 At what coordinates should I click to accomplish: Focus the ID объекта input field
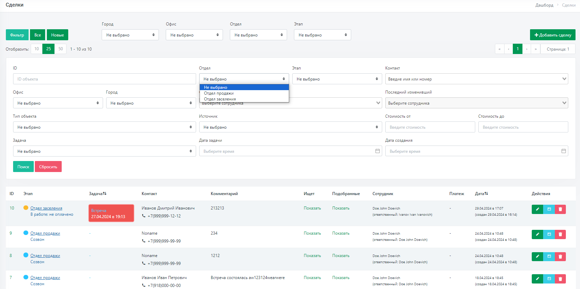point(104,79)
